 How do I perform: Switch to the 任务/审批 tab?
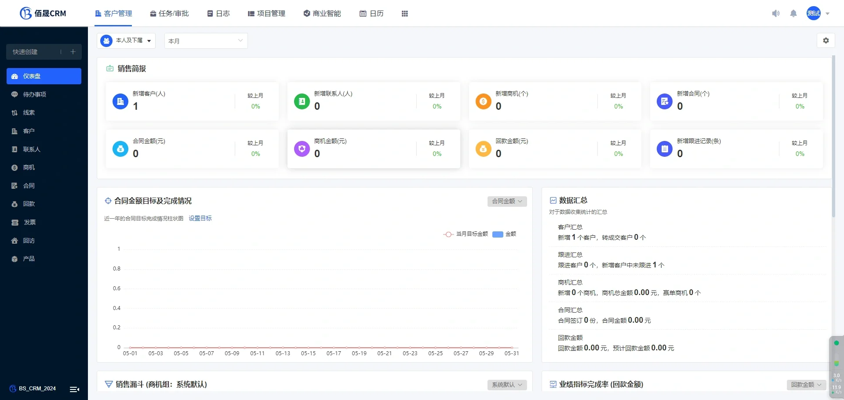pos(169,13)
